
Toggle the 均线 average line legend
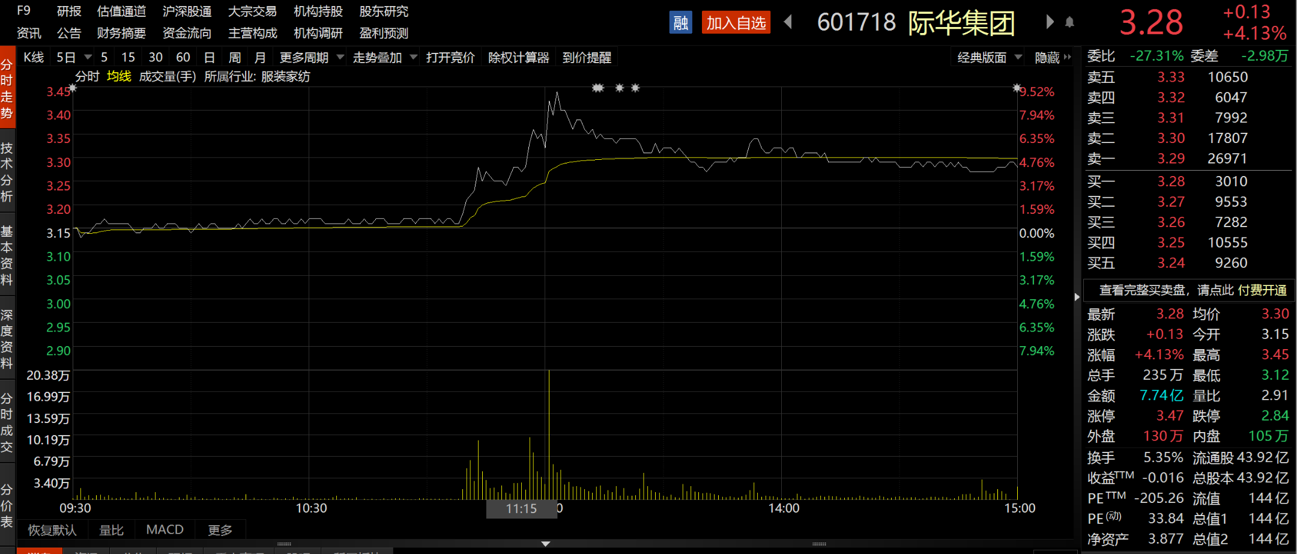(119, 76)
